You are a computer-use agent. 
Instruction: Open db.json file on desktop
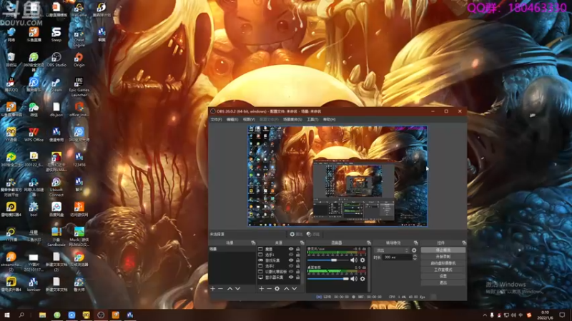pyautogui.click(x=56, y=110)
